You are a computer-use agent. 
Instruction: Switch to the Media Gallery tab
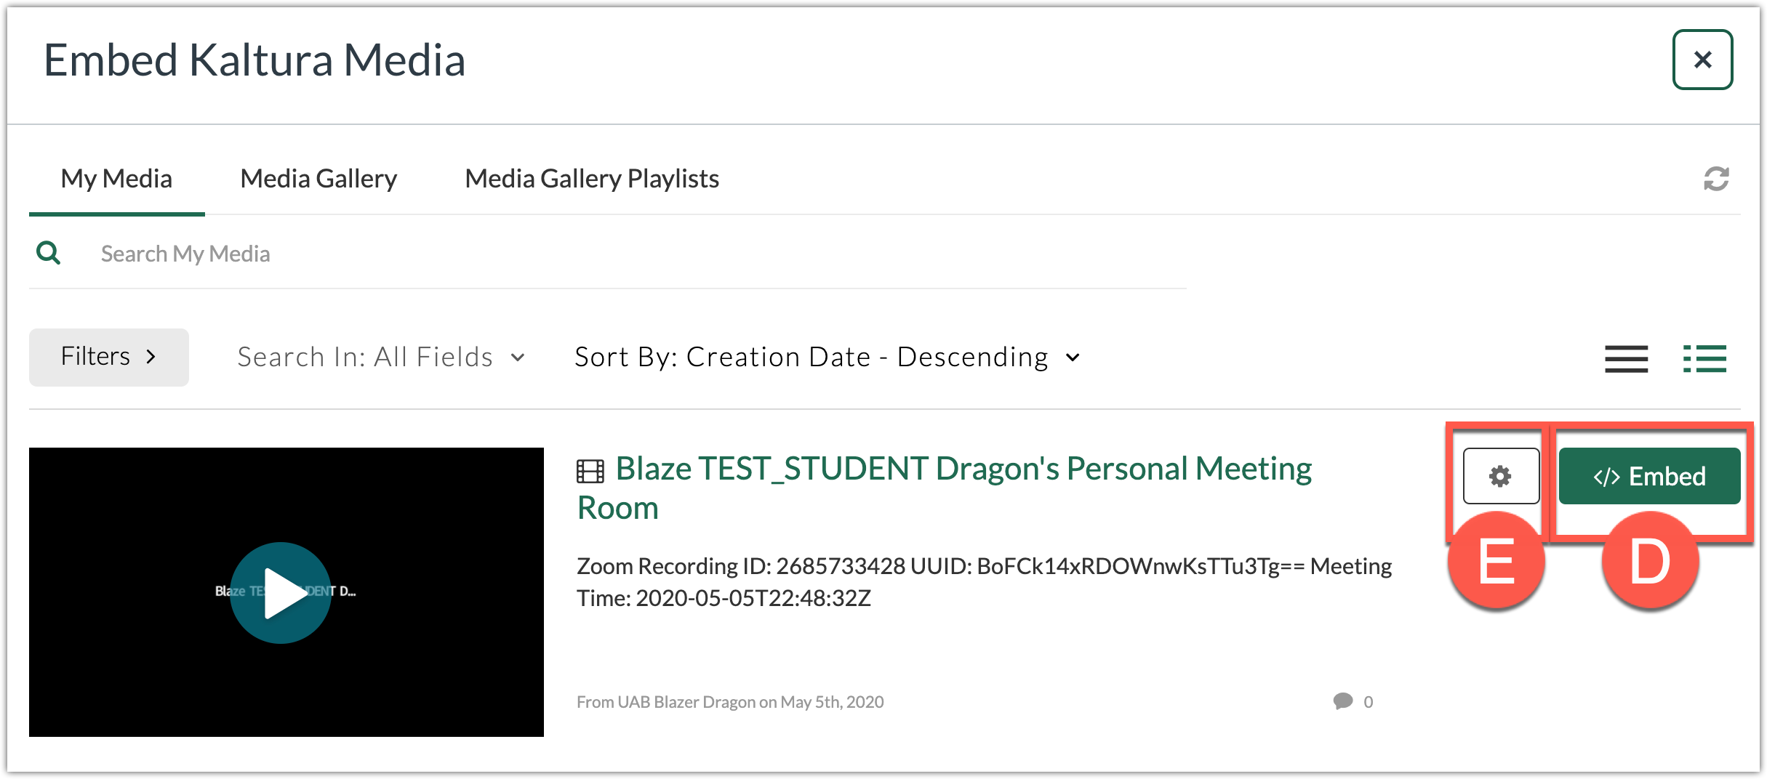pos(318,179)
